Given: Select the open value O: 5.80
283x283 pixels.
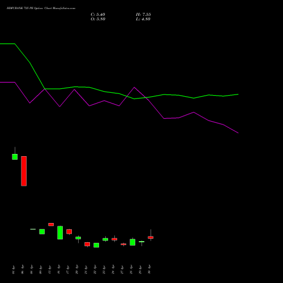Looking at the screenshot, I should click(98, 19).
